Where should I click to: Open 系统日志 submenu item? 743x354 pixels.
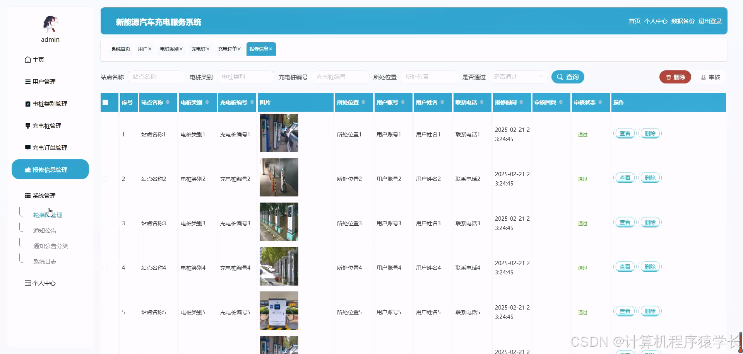click(45, 261)
